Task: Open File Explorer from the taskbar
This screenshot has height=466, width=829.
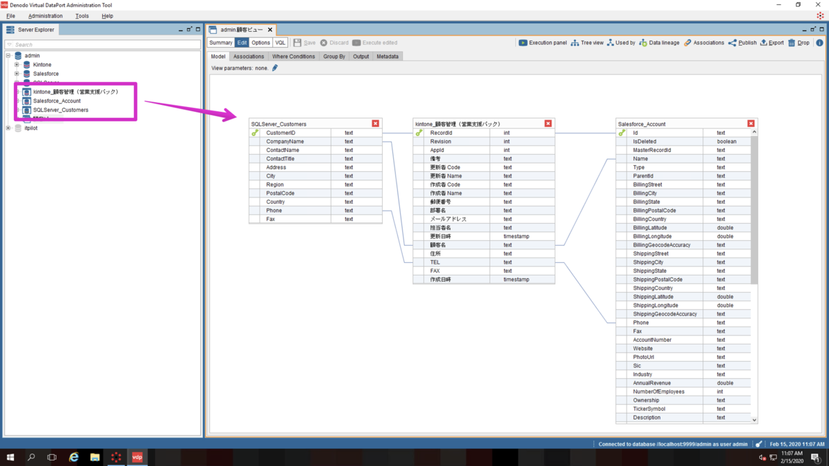Action: pyautogui.click(x=95, y=457)
